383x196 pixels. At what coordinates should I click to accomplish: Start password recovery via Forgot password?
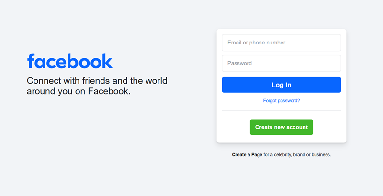282,101
